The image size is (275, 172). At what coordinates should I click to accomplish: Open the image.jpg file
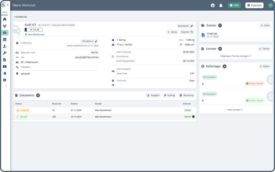(x=212, y=33)
